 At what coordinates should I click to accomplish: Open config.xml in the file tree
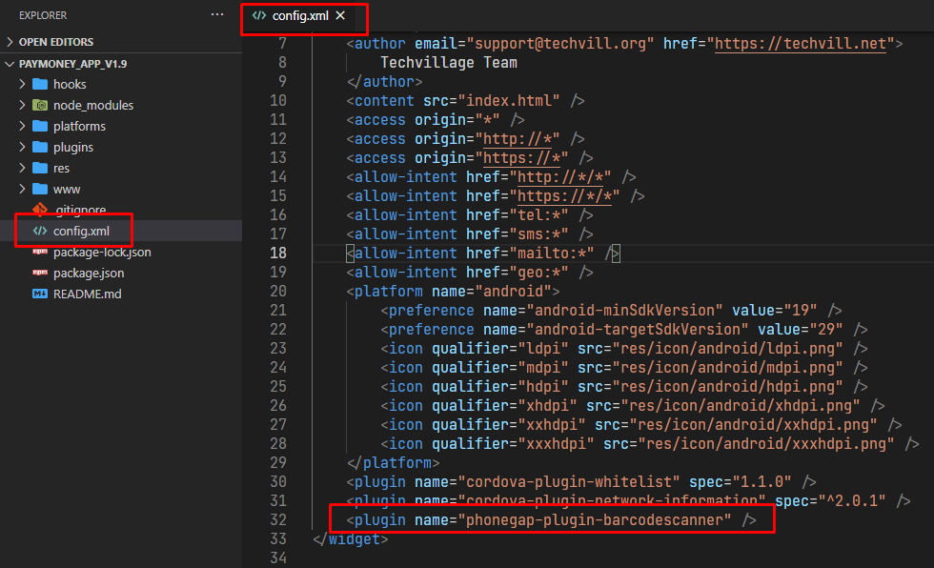pyautogui.click(x=81, y=231)
